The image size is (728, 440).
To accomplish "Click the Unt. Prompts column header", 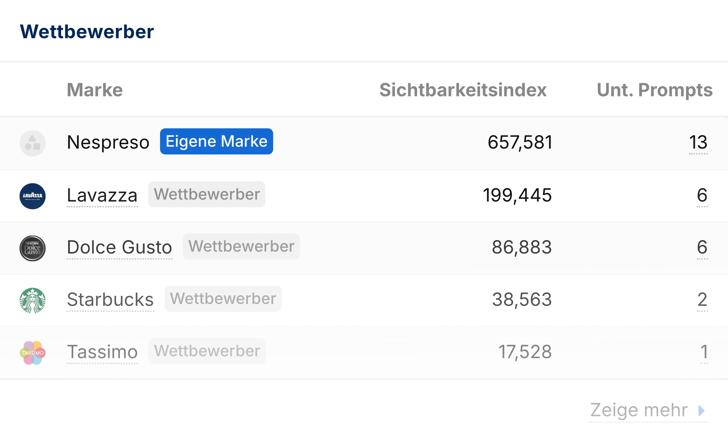I will point(654,90).
